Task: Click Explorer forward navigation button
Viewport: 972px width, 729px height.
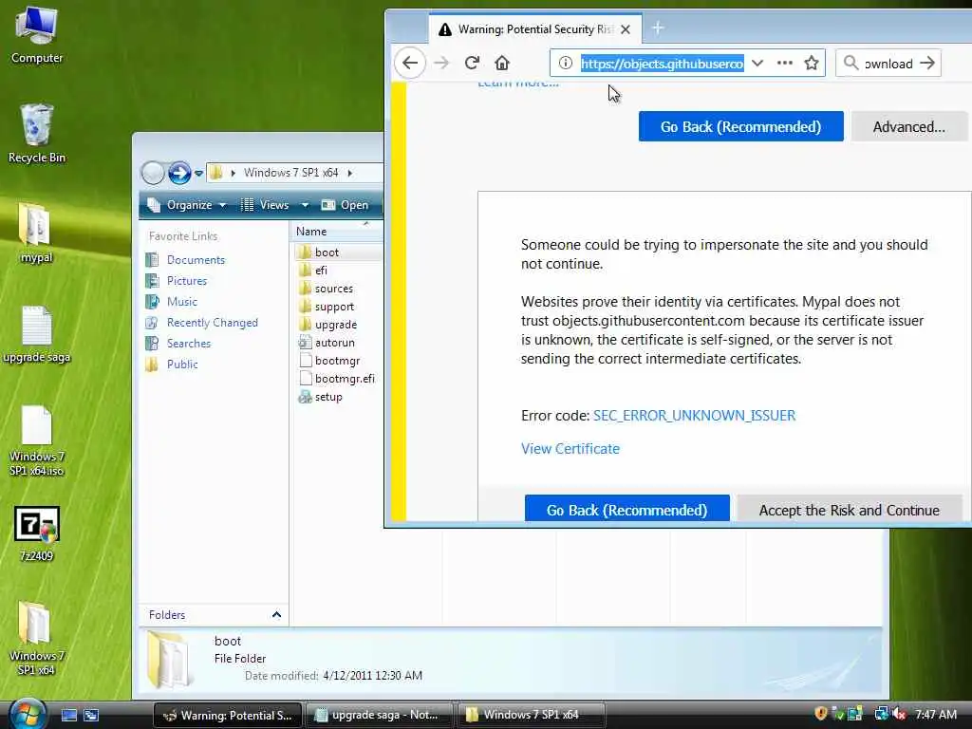Action: coord(179,173)
